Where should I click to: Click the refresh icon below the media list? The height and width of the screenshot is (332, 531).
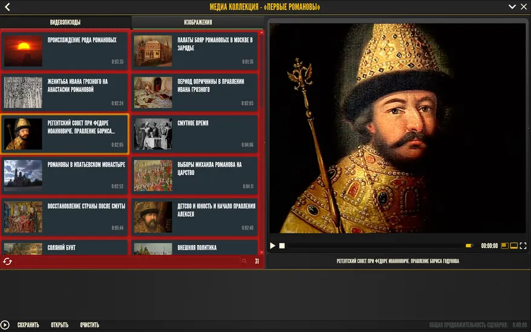(7, 261)
